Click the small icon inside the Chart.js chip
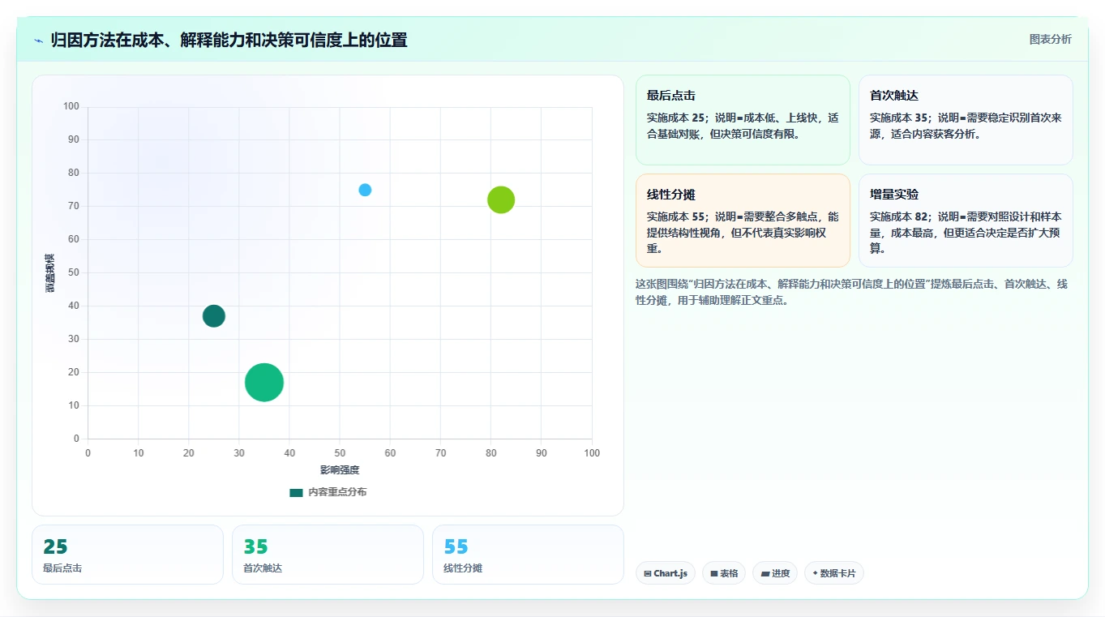 click(648, 573)
